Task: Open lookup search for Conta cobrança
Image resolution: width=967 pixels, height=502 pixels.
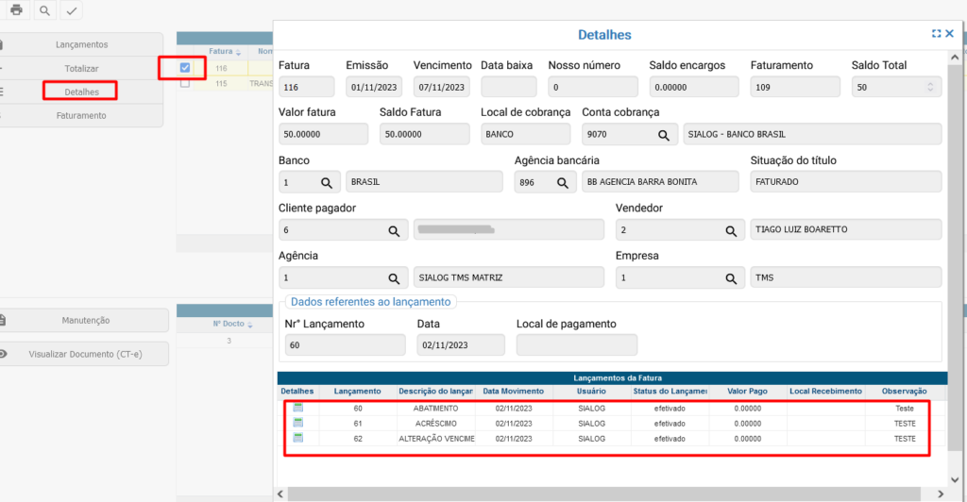Action: click(x=664, y=135)
